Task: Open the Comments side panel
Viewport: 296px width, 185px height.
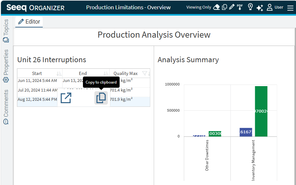Action: coord(6,107)
